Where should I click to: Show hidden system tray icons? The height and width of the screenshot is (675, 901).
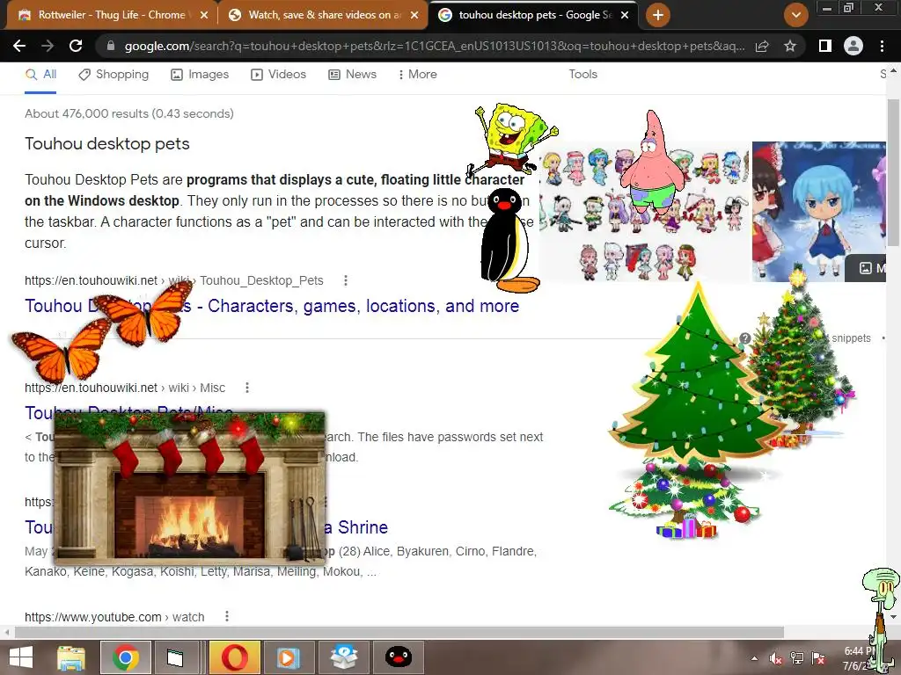(754, 658)
